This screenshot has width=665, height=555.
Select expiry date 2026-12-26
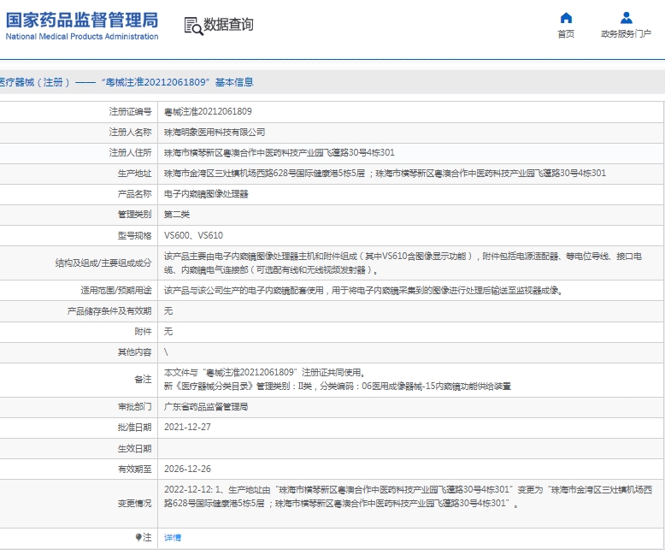187,469
